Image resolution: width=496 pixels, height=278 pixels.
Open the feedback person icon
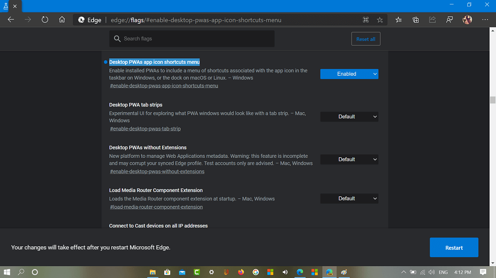tap(449, 20)
